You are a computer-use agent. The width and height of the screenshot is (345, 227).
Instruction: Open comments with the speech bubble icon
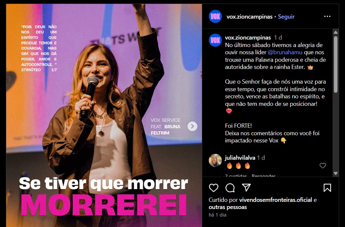tap(230, 188)
